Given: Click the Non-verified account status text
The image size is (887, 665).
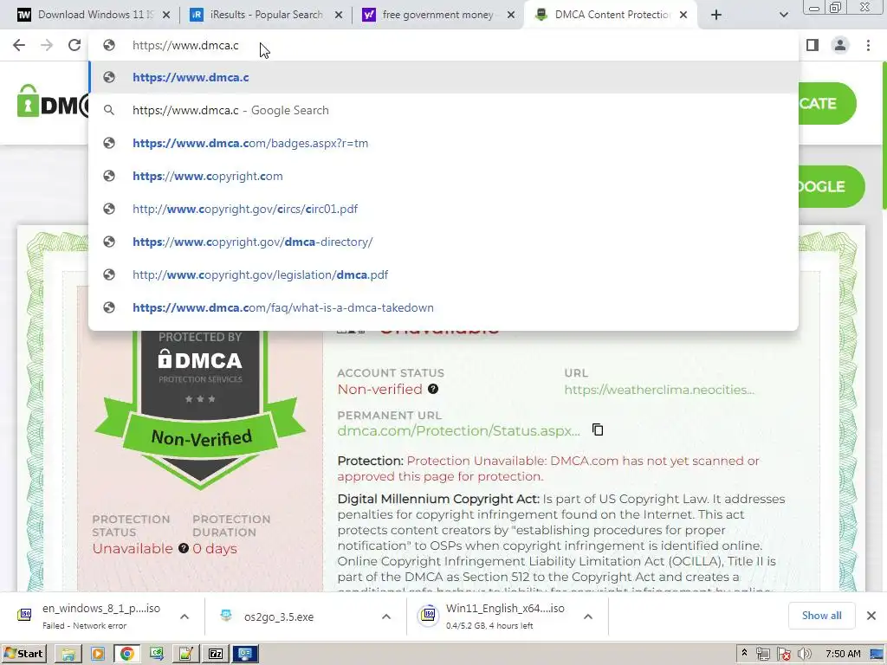Looking at the screenshot, I should [x=379, y=389].
